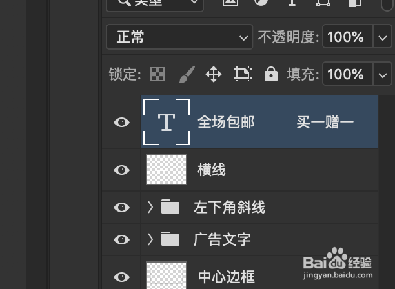Toggle visibility of 左下角斜线 group
The image size is (395, 289).
tap(122, 208)
